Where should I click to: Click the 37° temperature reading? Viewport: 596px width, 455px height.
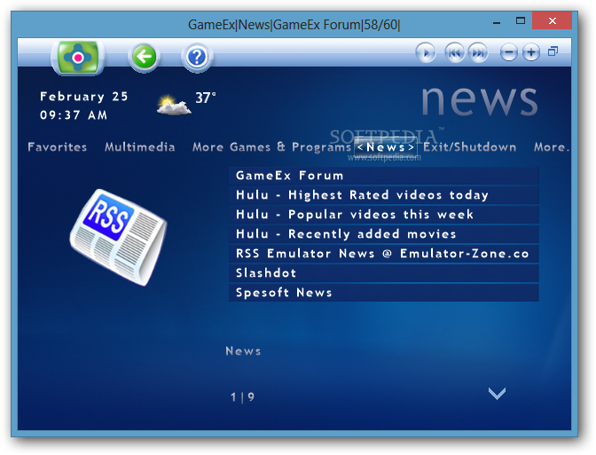point(206,98)
